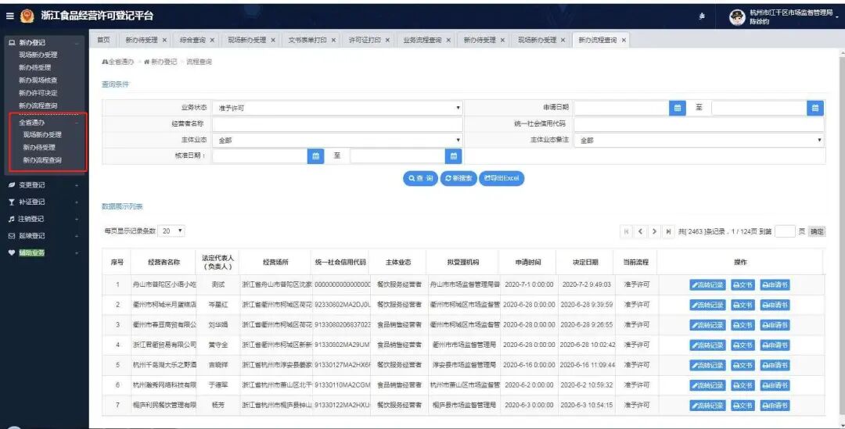
Task: Open the 主体业态 dropdown
Action: click(x=337, y=140)
